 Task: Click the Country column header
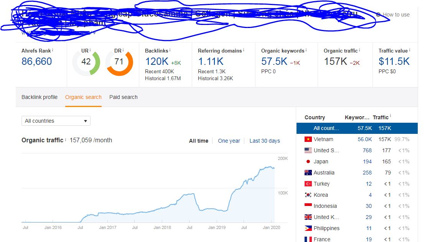tap(315, 117)
